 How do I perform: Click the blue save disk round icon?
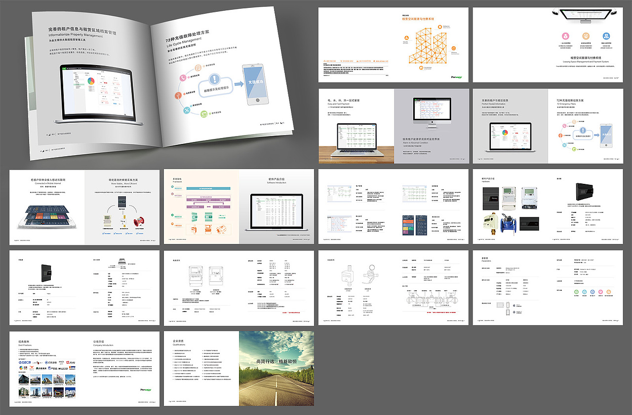pyautogui.click(x=606, y=36)
